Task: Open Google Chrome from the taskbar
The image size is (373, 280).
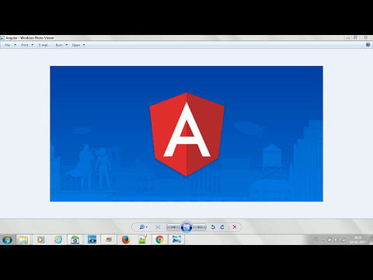Action: point(159,240)
